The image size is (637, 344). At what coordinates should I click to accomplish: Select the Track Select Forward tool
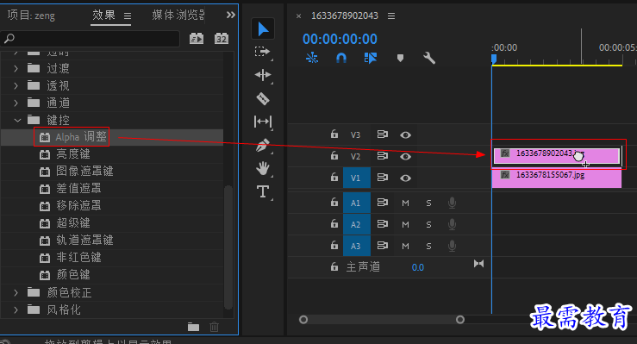point(262,52)
